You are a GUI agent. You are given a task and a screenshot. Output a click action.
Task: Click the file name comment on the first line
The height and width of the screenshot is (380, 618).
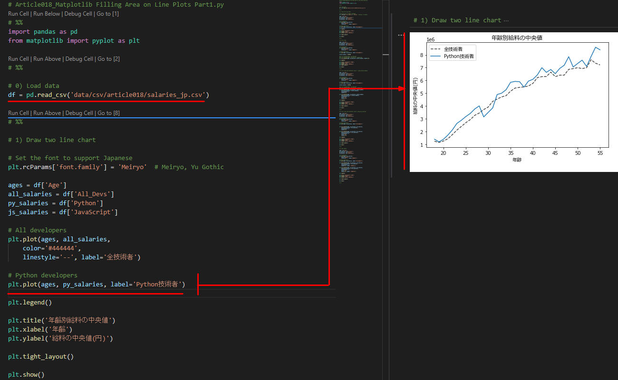[116, 5]
